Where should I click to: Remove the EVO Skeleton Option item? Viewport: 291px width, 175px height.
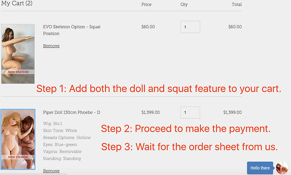pos(51,46)
